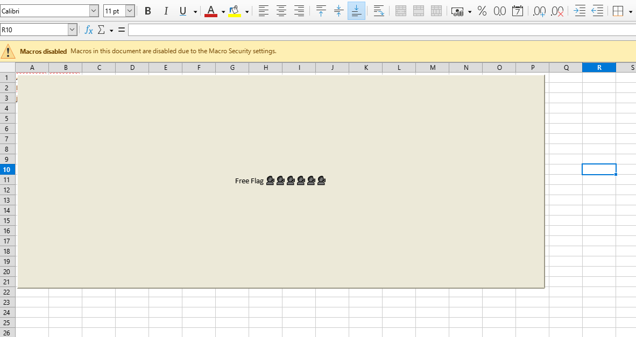636x337 pixels.
Task: Center cell content horizontally
Action: [x=281, y=11]
